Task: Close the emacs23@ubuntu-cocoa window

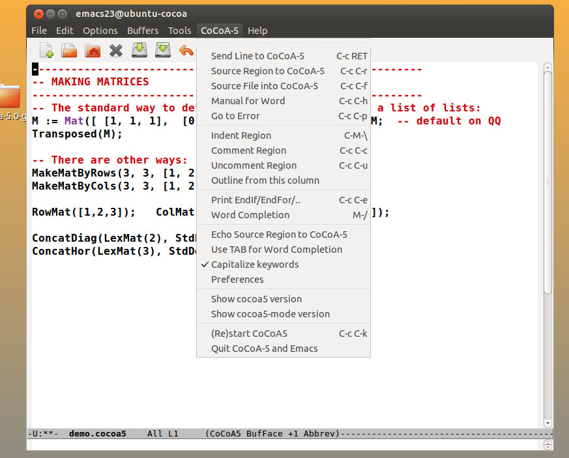Action: click(x=38, y=14)
